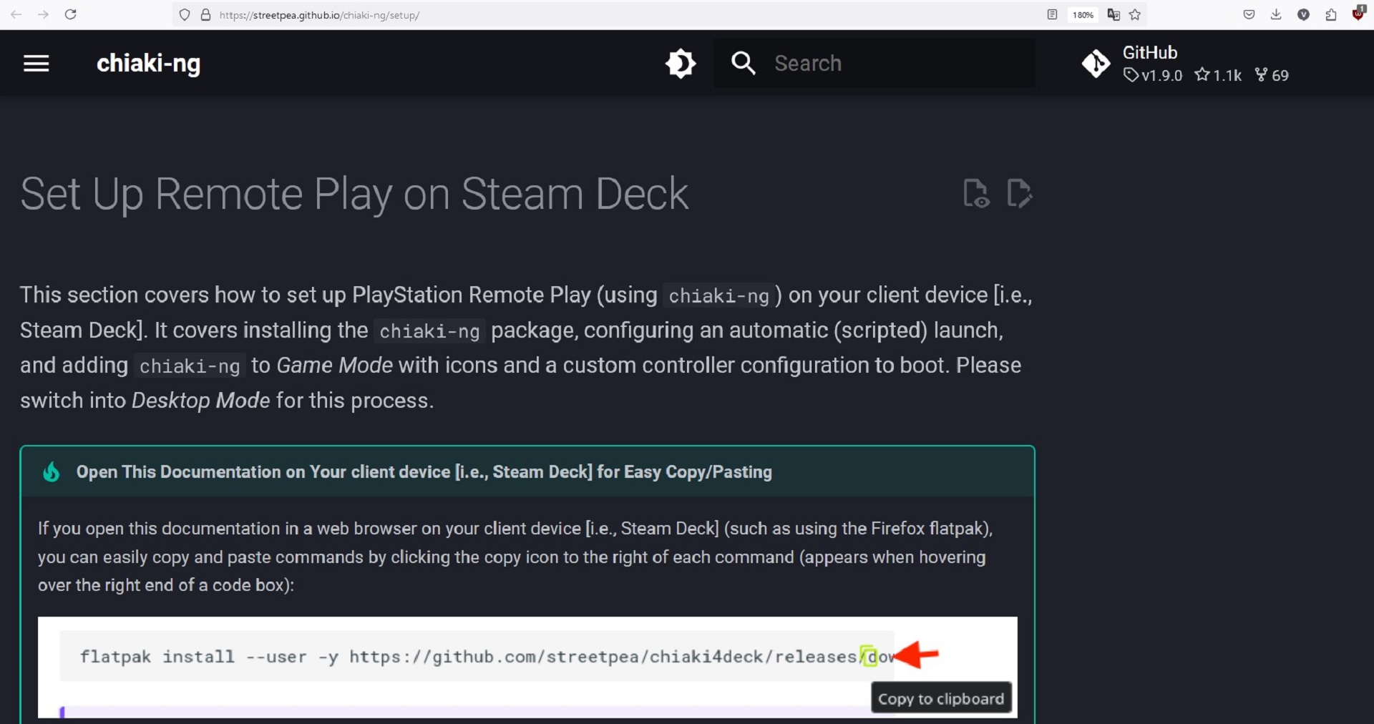
Task: Open the uBlock Origin shield popup
Action: pyautogui.click(x=1358, y=14)
